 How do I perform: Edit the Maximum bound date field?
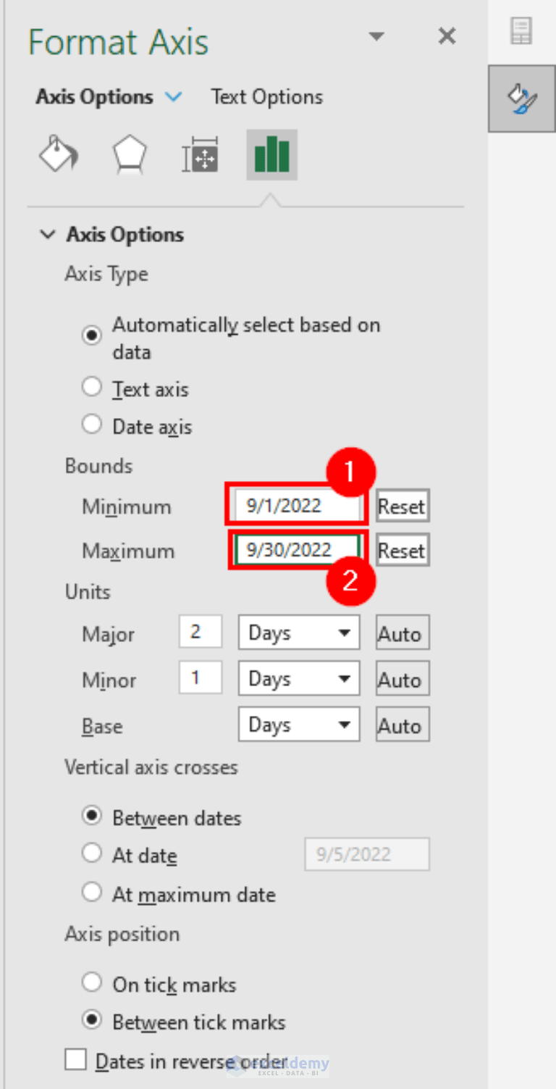click(295, 549)
